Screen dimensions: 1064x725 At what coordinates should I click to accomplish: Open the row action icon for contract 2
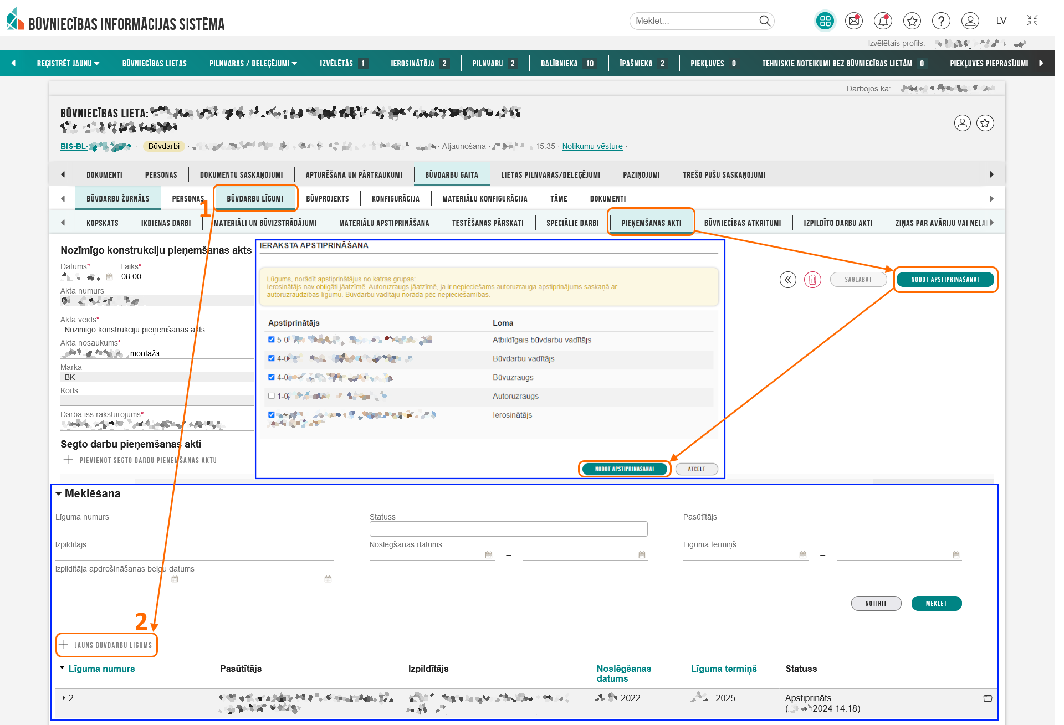pyautogui.click(x=988, y=698)
